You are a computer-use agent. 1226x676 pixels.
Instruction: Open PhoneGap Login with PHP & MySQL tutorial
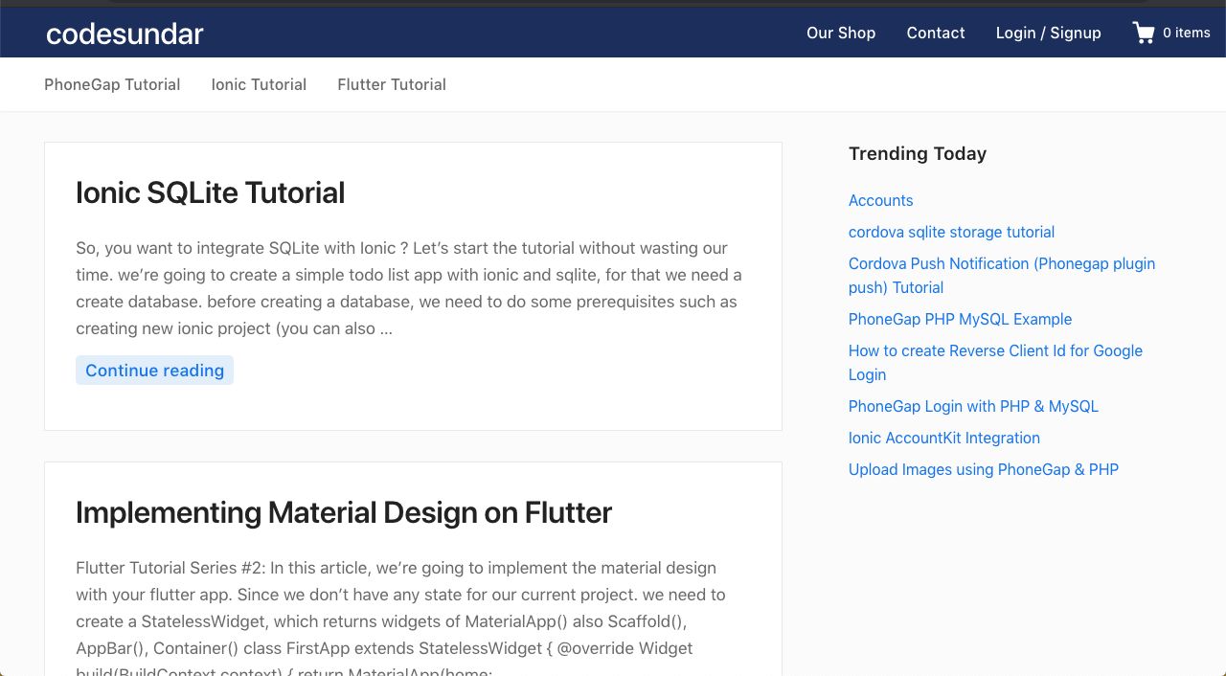[973, 406]
